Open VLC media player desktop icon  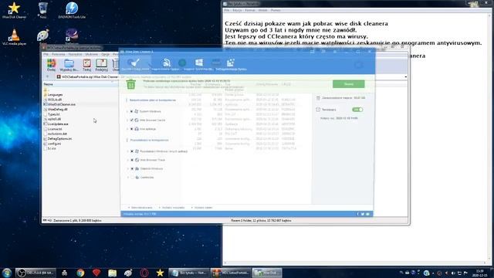14,37
